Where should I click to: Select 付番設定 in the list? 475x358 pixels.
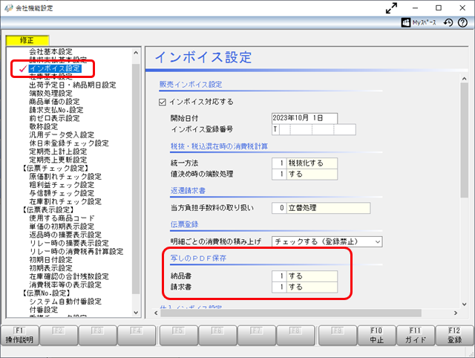[x=43, y=310]
